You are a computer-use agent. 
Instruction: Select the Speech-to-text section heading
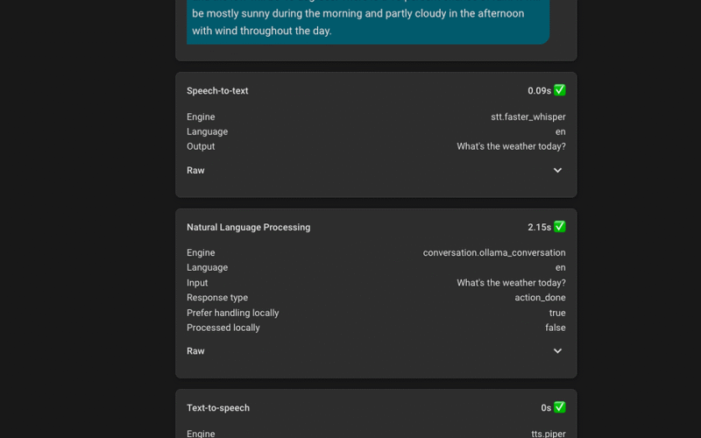pyautogui.click(x=217, y=91)
